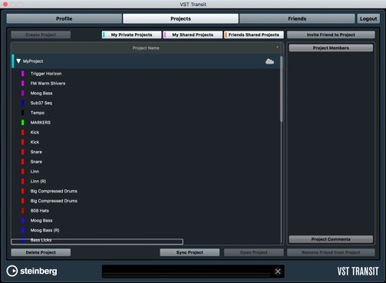
Task: Select the Moog Bass (R) track
Action: (45, 230)
